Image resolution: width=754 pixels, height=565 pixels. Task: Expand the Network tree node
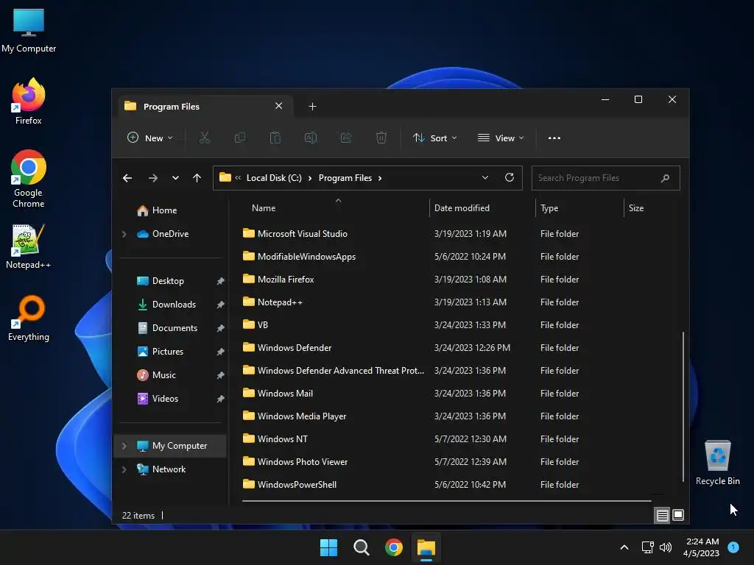(124, 469)
